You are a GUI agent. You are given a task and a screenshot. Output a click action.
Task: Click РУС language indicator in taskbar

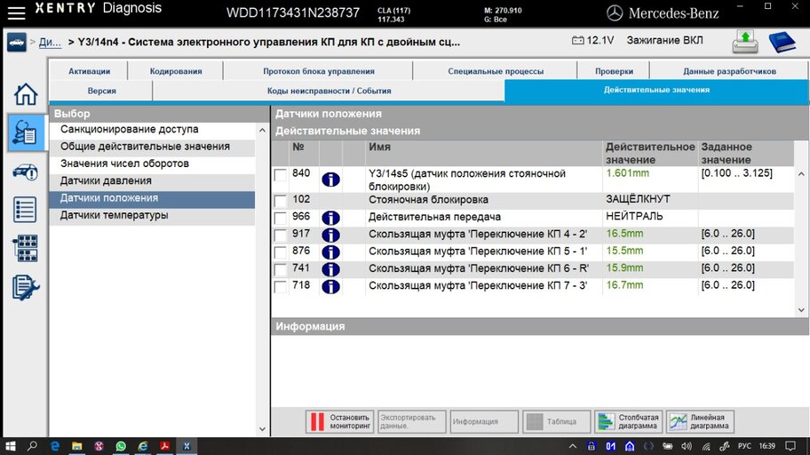tap(744, 446)
